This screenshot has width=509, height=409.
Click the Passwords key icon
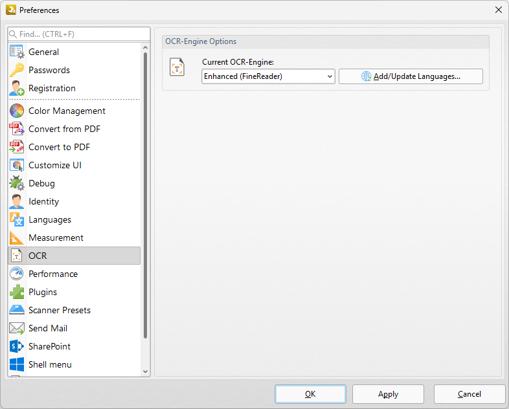pyautogui.click(x=17, y=70)
